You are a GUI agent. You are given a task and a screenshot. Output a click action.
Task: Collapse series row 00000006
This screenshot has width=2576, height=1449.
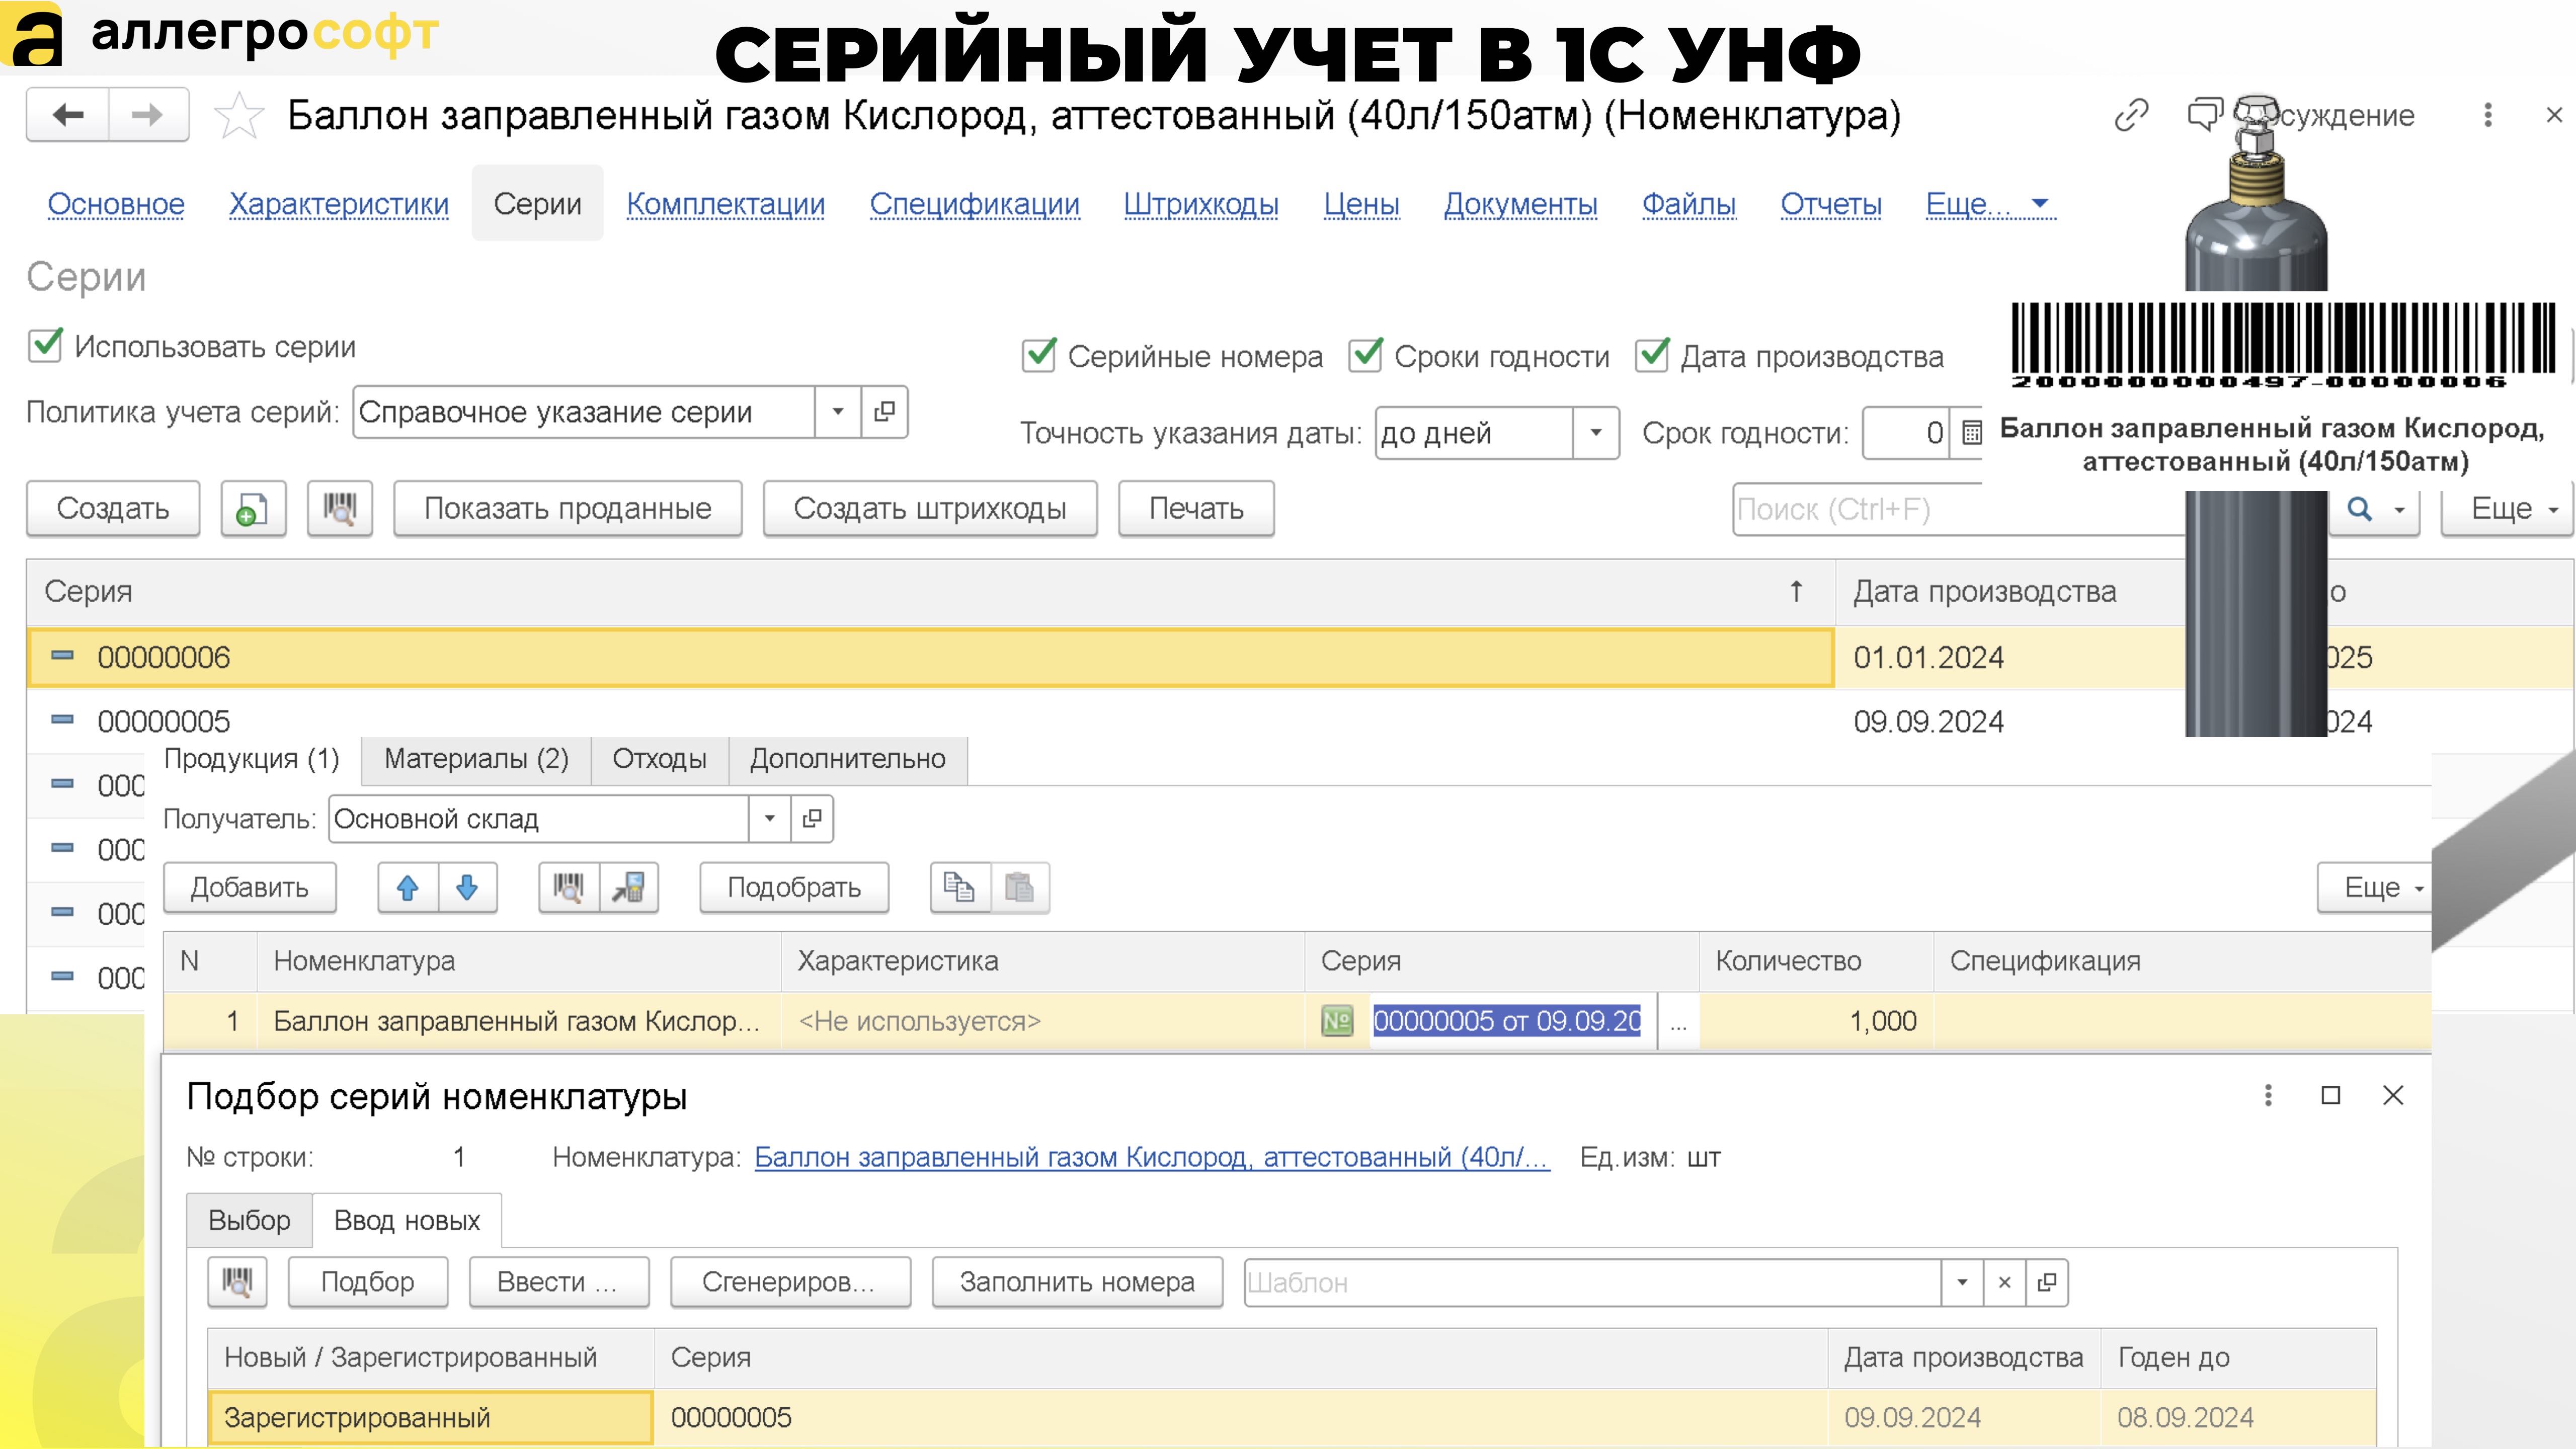click(x=62, y=656)
